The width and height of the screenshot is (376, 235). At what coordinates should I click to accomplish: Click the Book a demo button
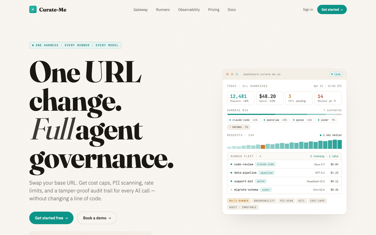pyautogui.click(x=97, y=218)
